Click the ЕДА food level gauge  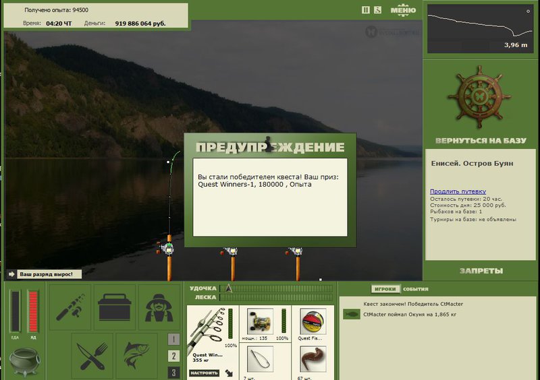coord(15,311)
